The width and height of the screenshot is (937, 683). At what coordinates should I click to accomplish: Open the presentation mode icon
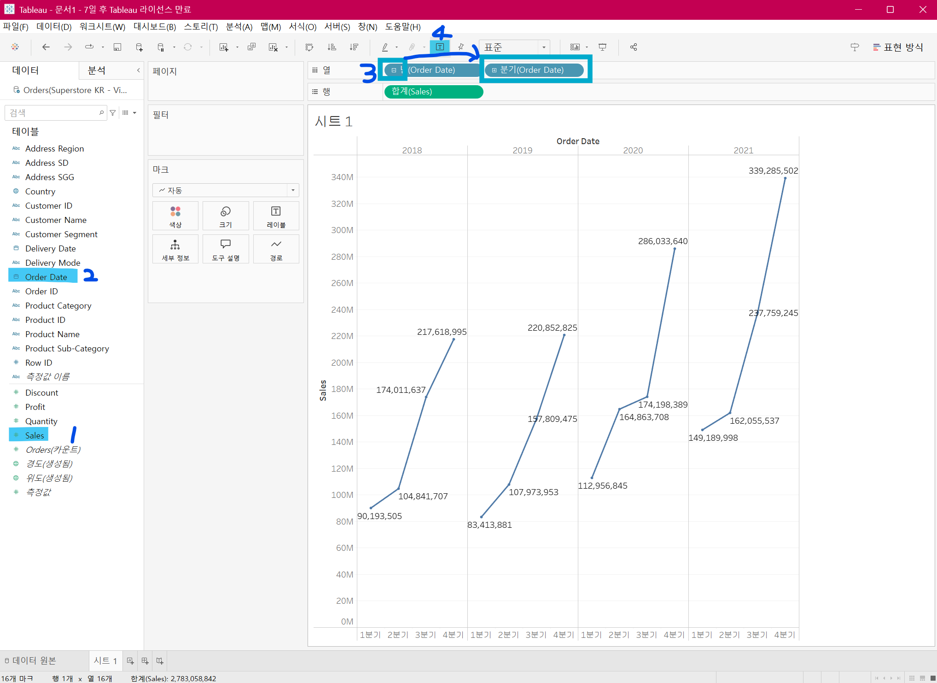coord(602,47)
